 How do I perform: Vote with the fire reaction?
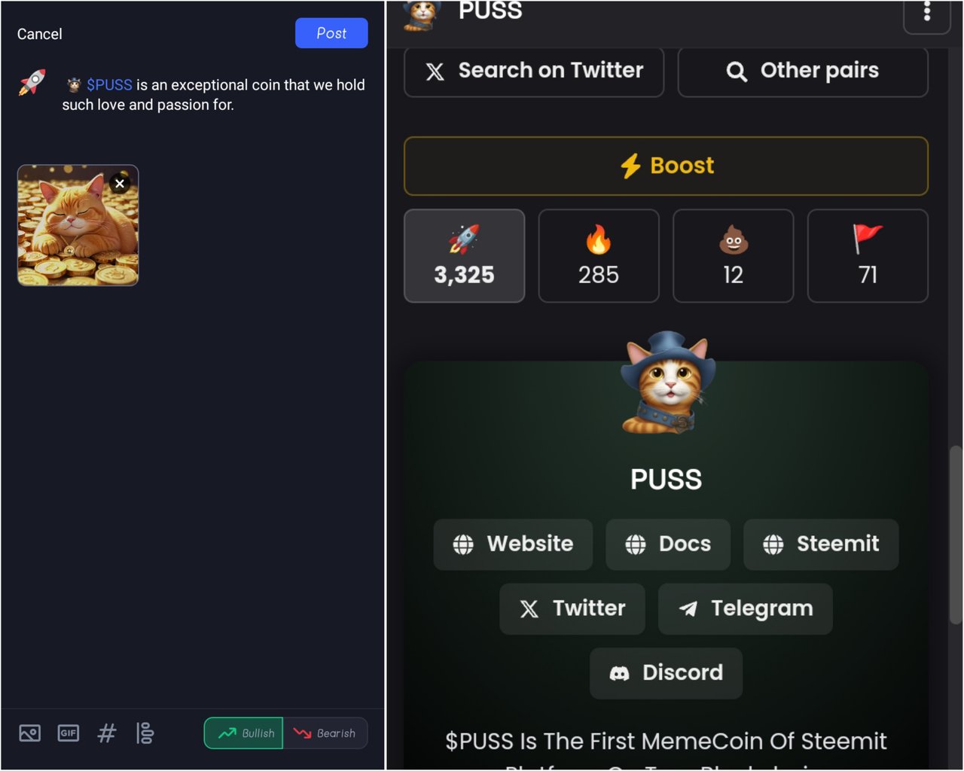[599, 256]
